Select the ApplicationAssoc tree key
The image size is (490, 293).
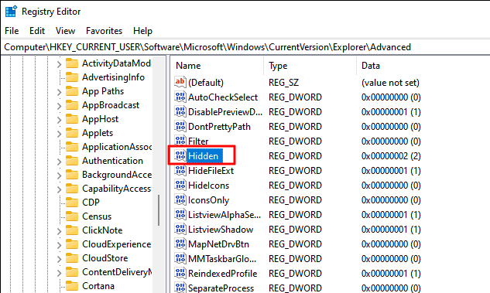[117, 147]
